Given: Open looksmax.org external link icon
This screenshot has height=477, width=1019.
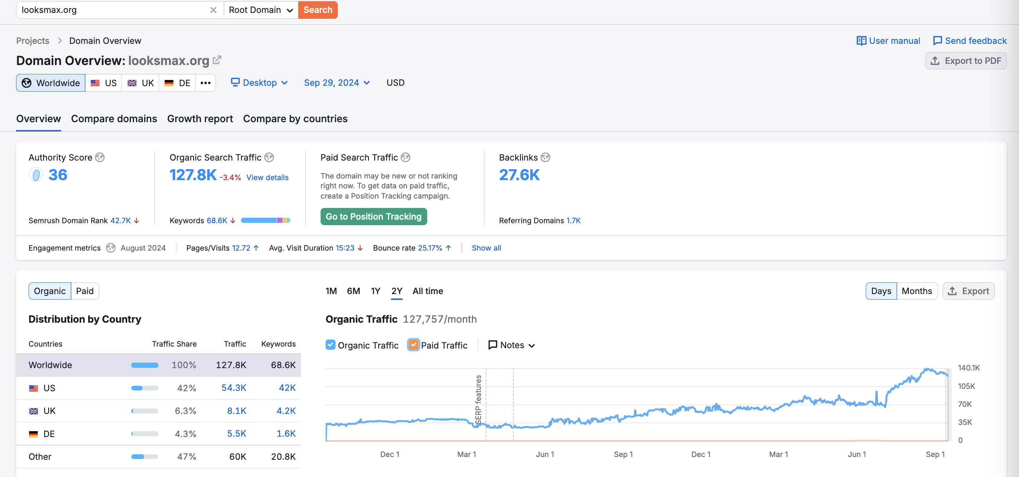Looking at the screenshot, I should click(x=217, y=60).
